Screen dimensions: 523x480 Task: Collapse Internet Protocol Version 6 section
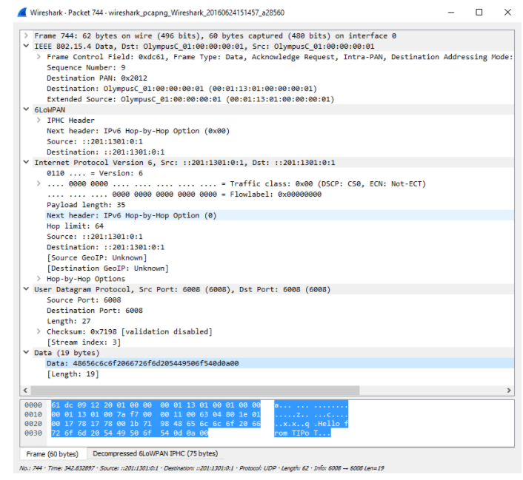pyautogui.click(x=26, y=162)
